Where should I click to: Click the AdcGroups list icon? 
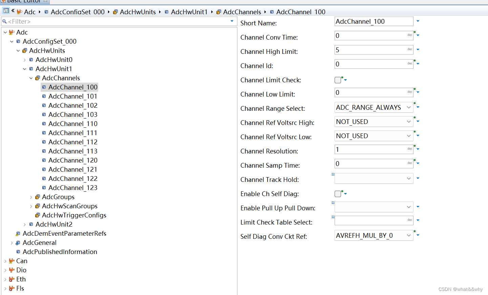pos(37,197)
